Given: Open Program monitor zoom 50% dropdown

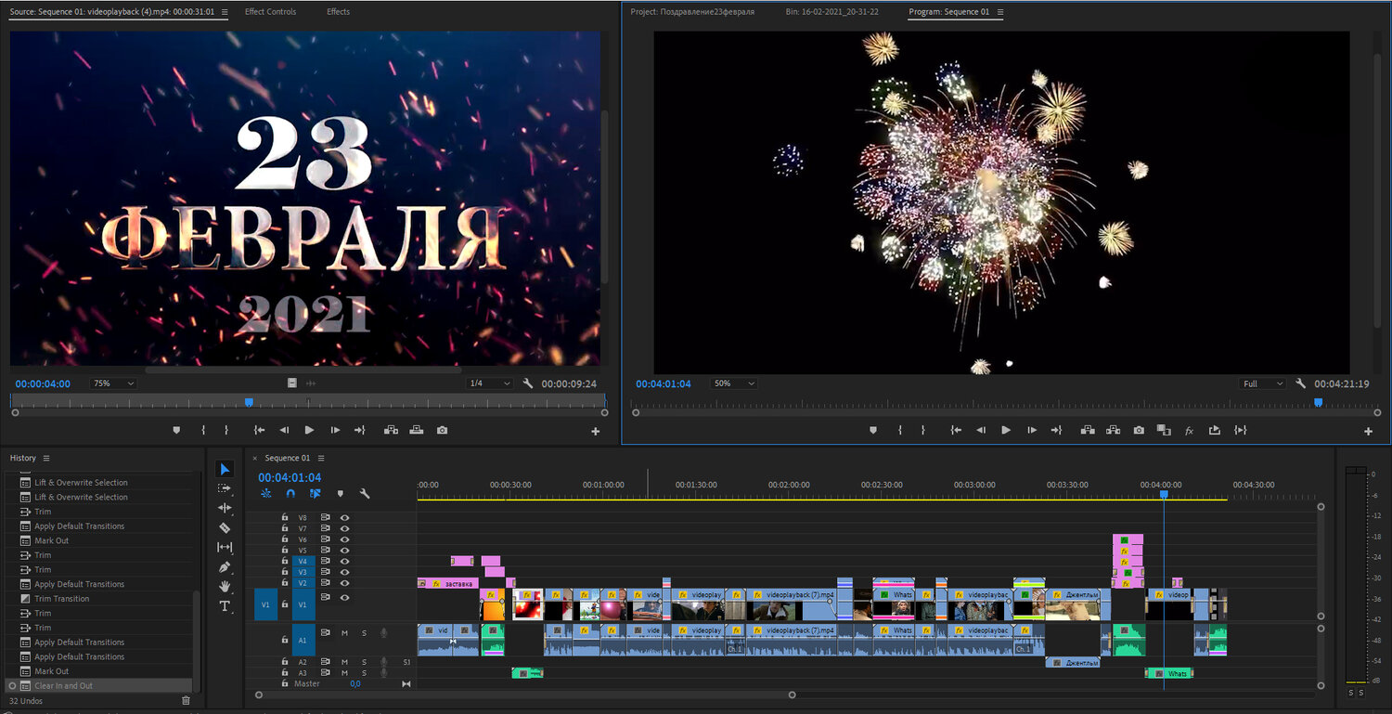Looking at the screenshot, I should 733,383.
